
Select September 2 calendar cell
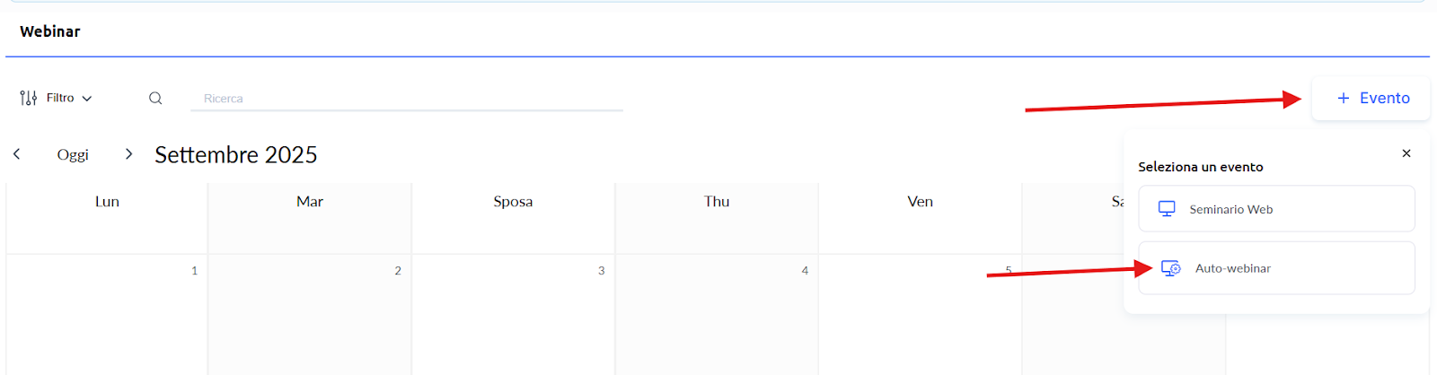tap(310, 314)
